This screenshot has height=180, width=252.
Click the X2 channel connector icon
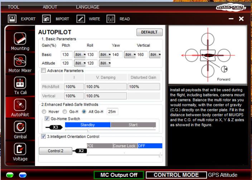(x=80, y=151)
